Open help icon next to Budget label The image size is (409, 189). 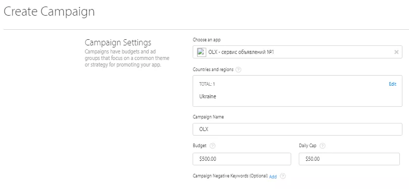(x=212, y=146)
